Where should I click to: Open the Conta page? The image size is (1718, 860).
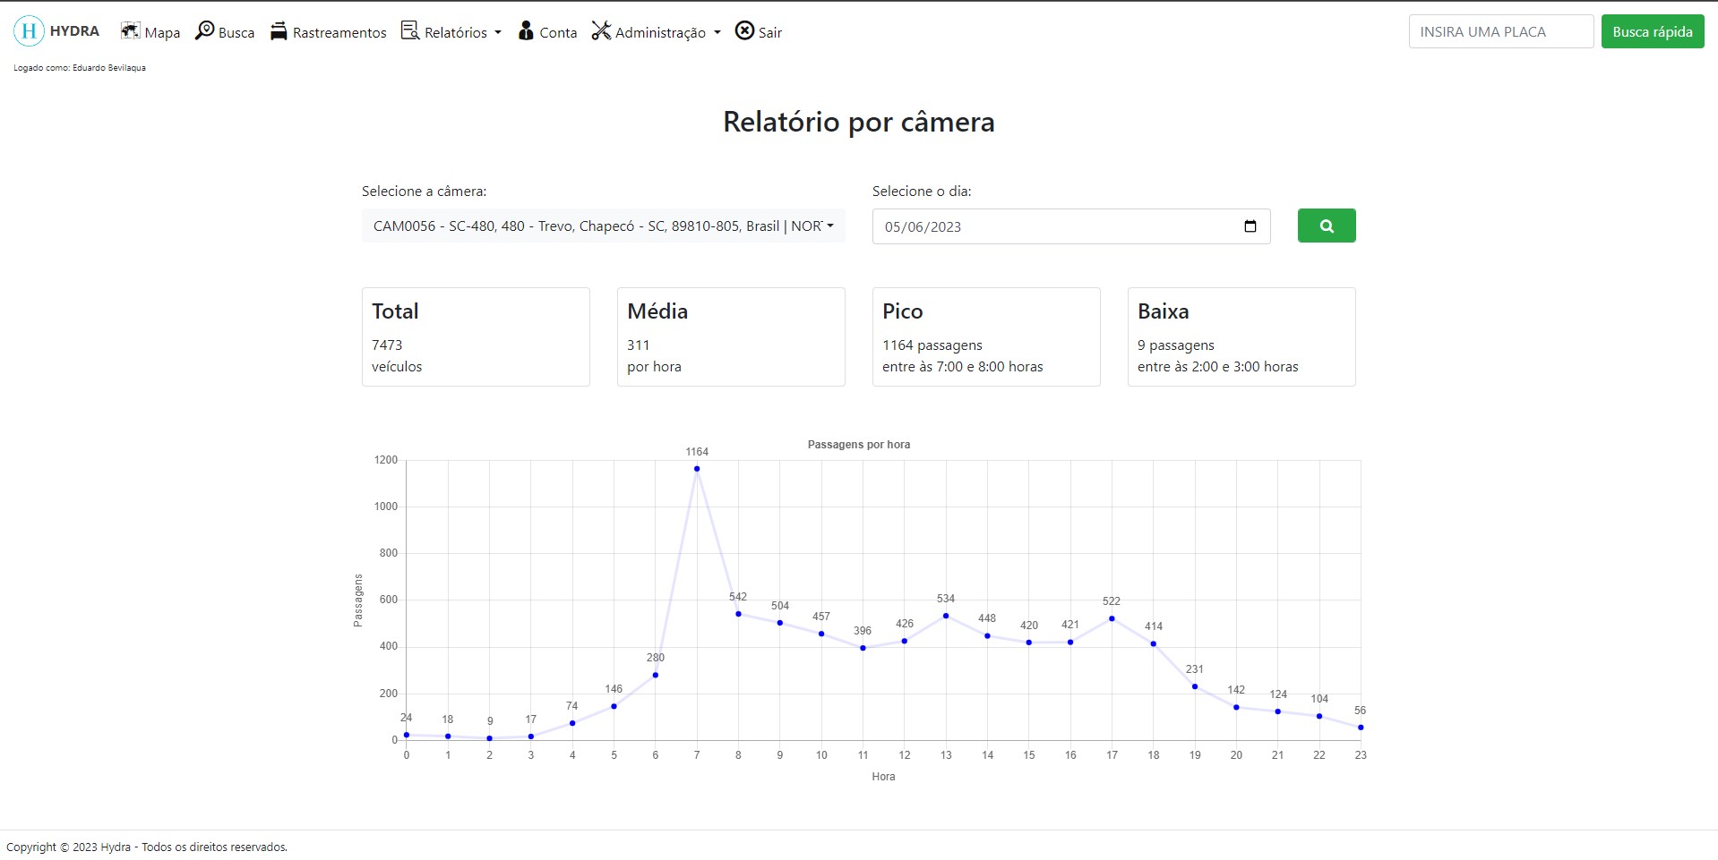(x=547, y=32)
